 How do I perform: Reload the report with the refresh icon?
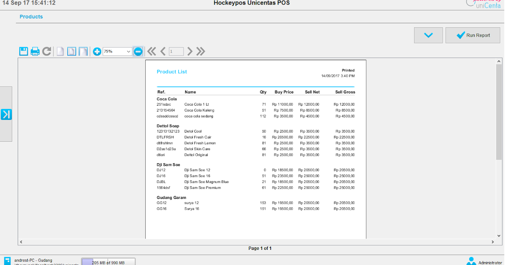coord(47,51)
